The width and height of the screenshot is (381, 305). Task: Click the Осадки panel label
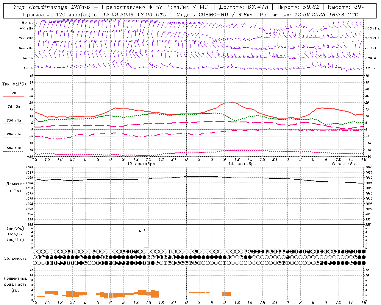pyautogui.click(x=15, y=234)
